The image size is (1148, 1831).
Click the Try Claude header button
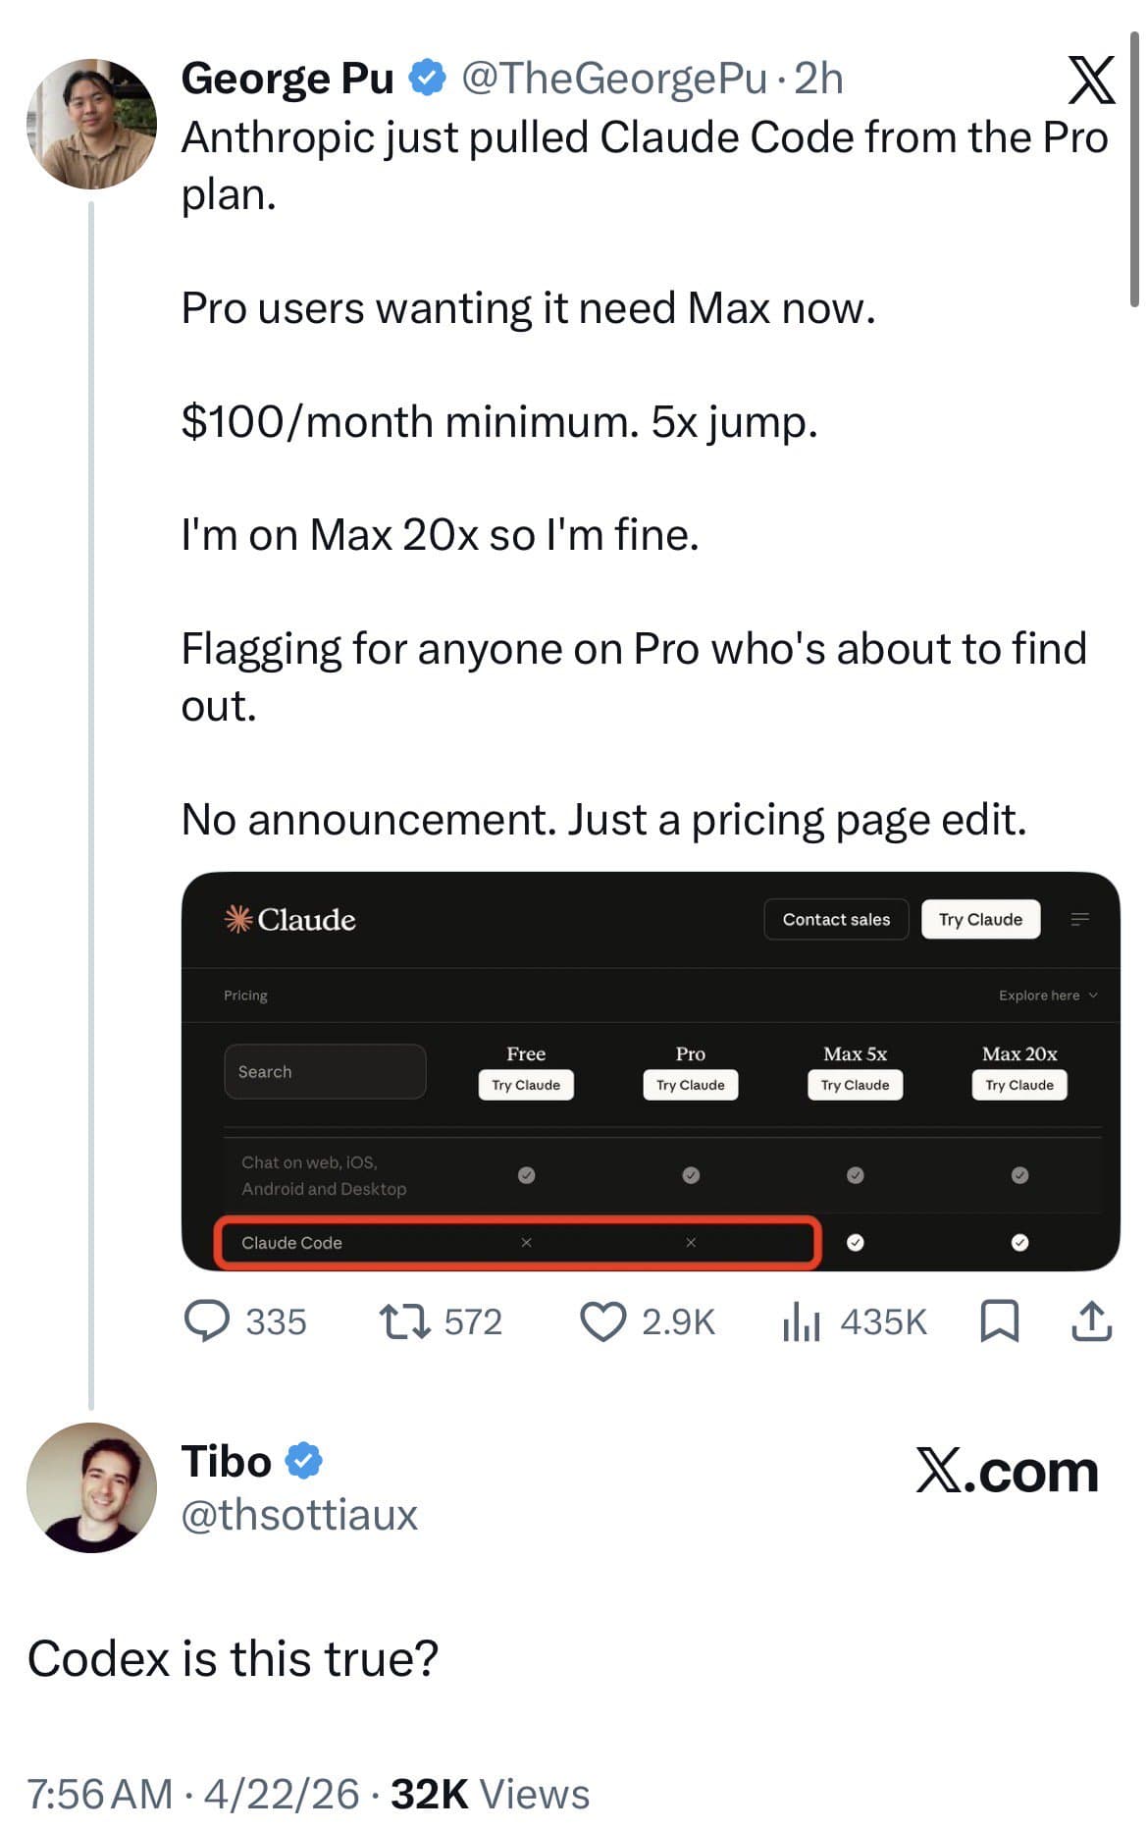pos(980,919)
